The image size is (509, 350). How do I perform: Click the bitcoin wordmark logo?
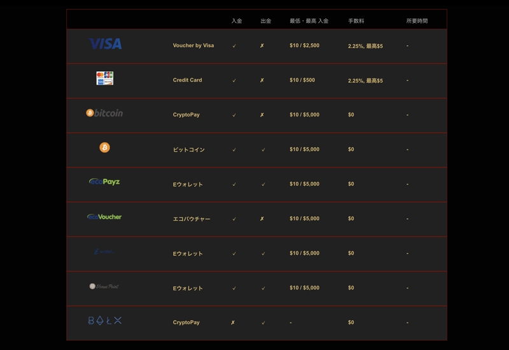click(x=105, y=113)
